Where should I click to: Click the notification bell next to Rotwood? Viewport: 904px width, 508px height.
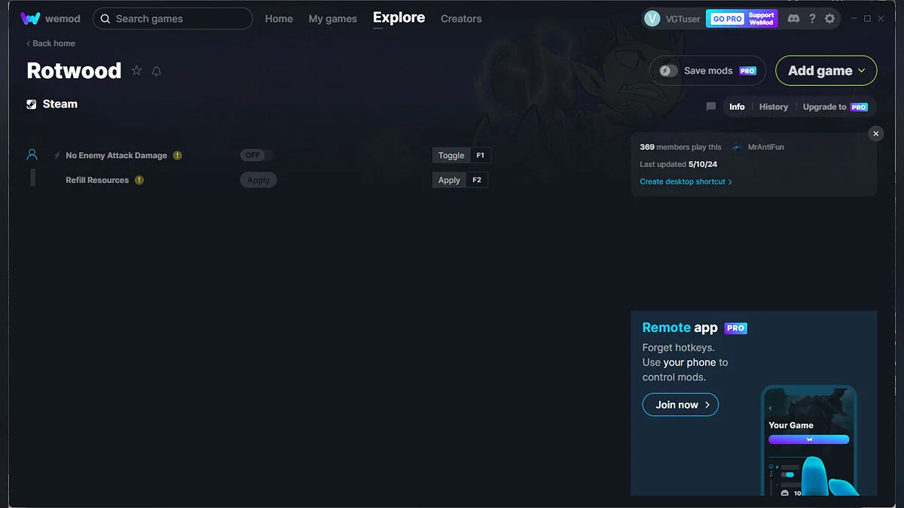point(157,71)
